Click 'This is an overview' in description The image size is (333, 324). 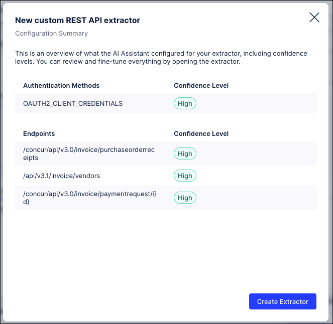45,53
